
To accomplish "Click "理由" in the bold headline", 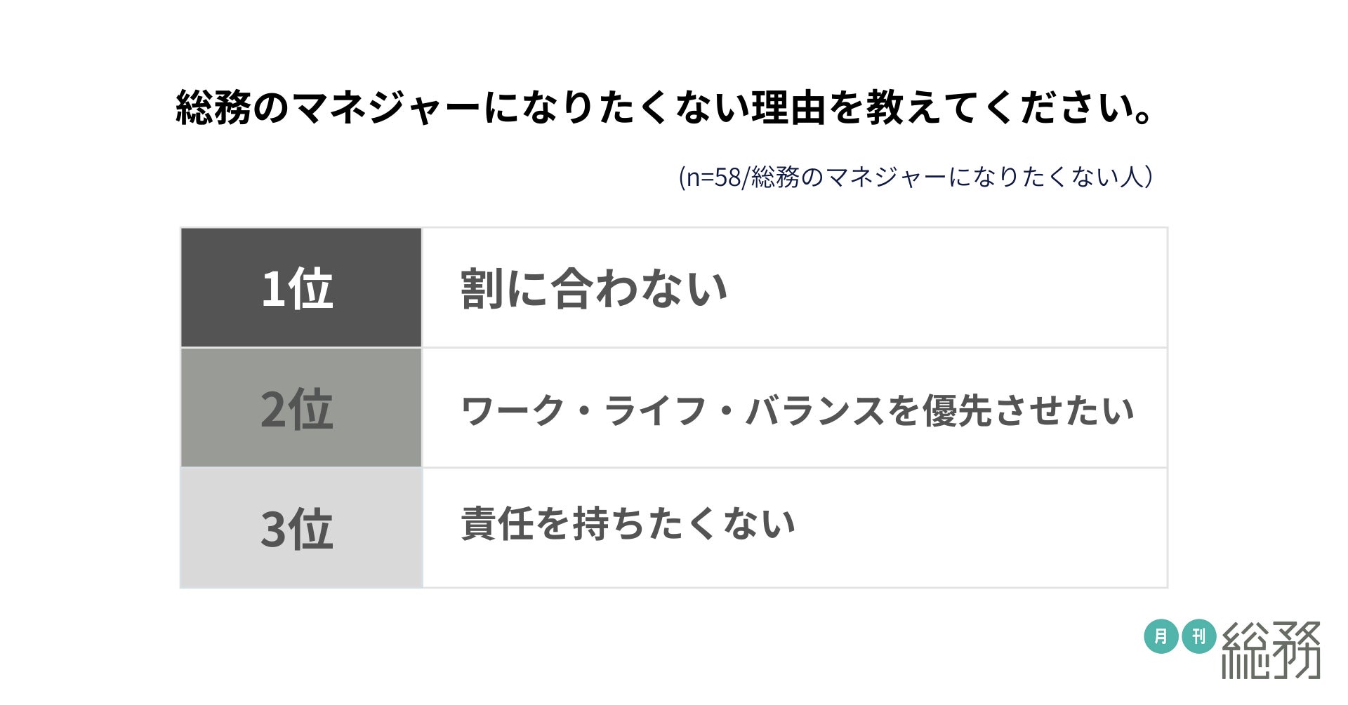I will pos(788,108).
